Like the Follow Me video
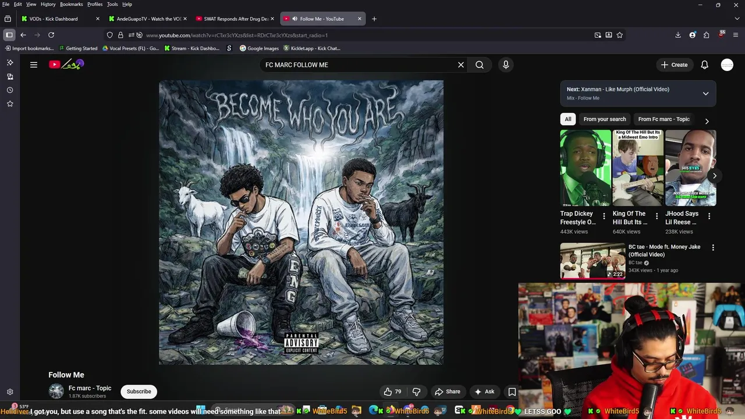 (x=392, y=392)
